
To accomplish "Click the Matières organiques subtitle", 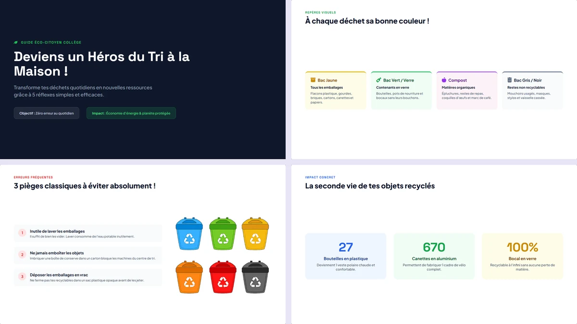I will tap(458, 87).
